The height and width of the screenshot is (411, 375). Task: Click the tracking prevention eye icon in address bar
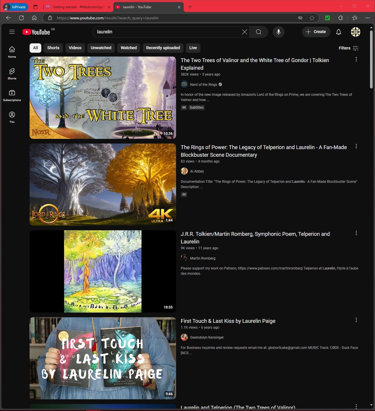tap(300, 18)
